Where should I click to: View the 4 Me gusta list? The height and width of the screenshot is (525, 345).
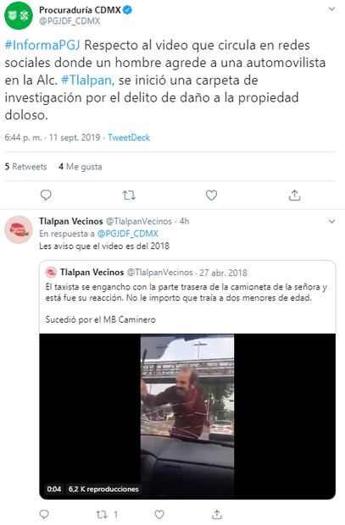click(81, 167)
